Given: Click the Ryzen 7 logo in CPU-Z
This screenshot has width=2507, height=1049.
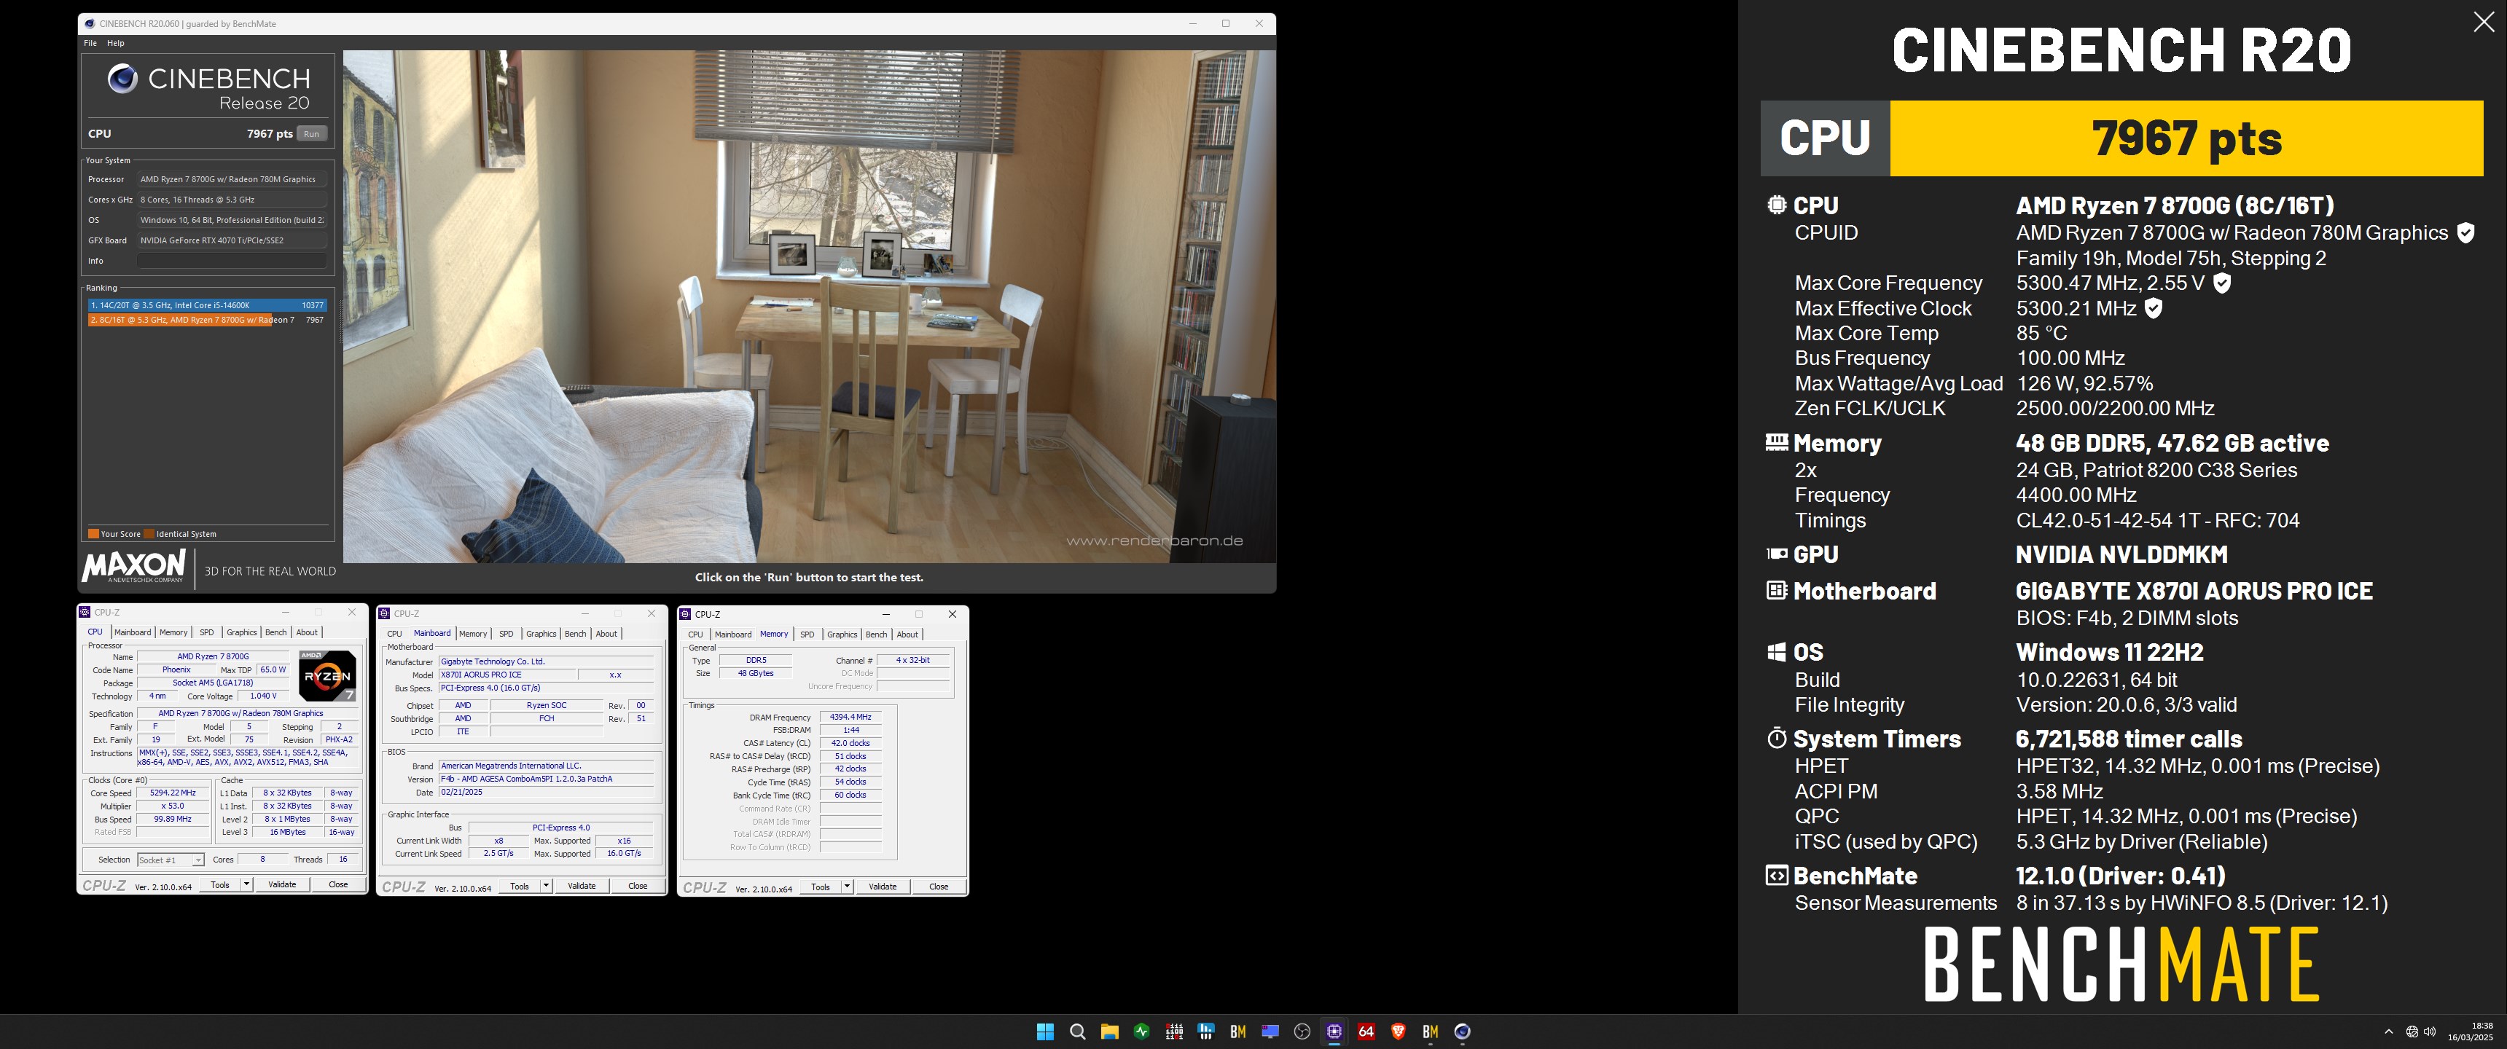Looking at the screenshot, I should (x=327, y=675).
